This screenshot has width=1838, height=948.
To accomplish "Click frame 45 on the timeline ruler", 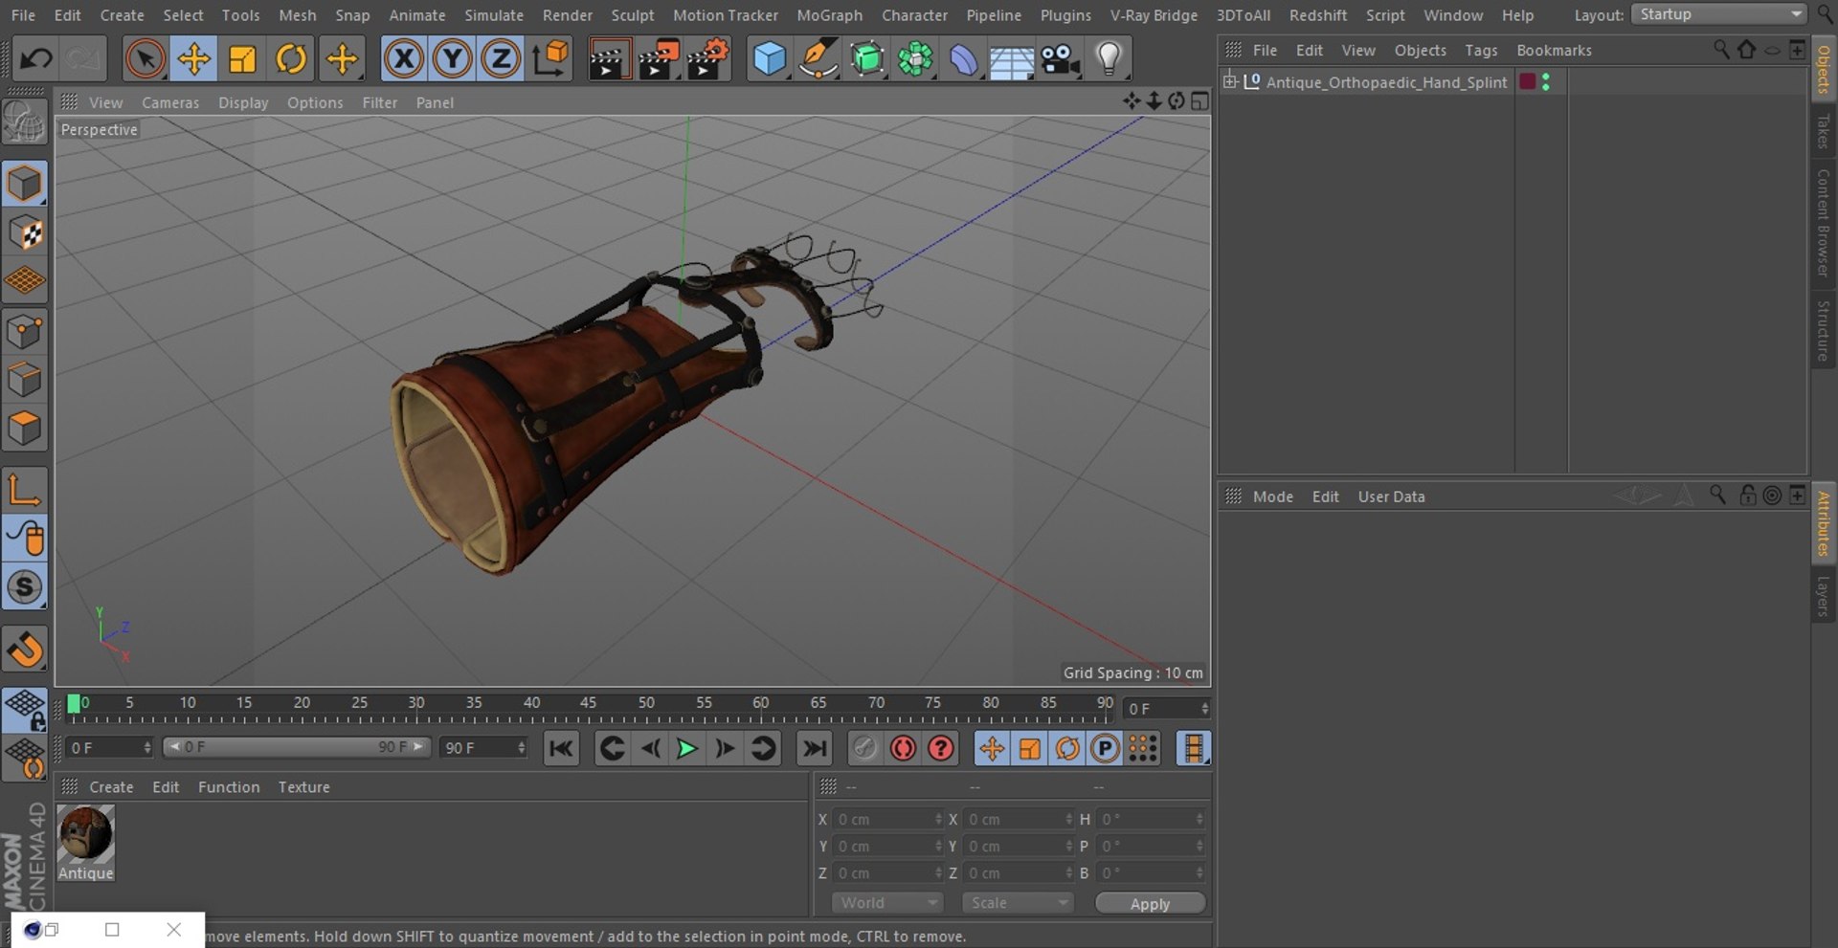I will point(588,703).
